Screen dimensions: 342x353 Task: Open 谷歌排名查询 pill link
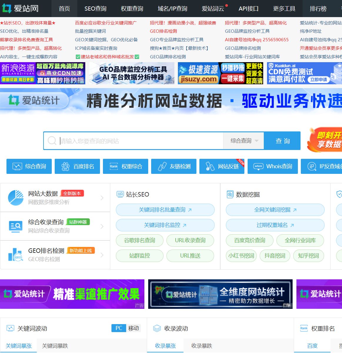[x=140, y=240]
